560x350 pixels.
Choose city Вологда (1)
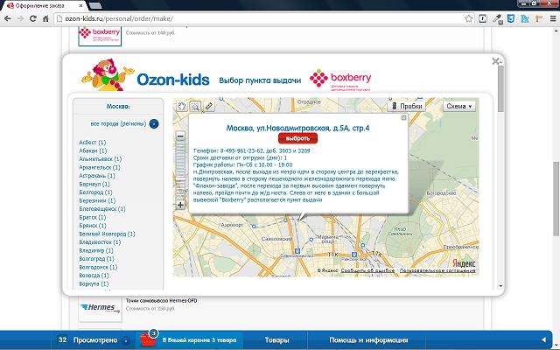point(94,276)
